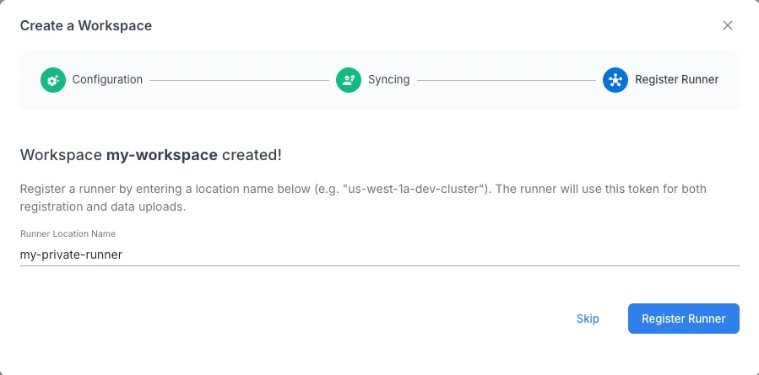Click the 'Workspace my-workspace created!' heading
Screen dimensions: 759x375
point(150,155)
